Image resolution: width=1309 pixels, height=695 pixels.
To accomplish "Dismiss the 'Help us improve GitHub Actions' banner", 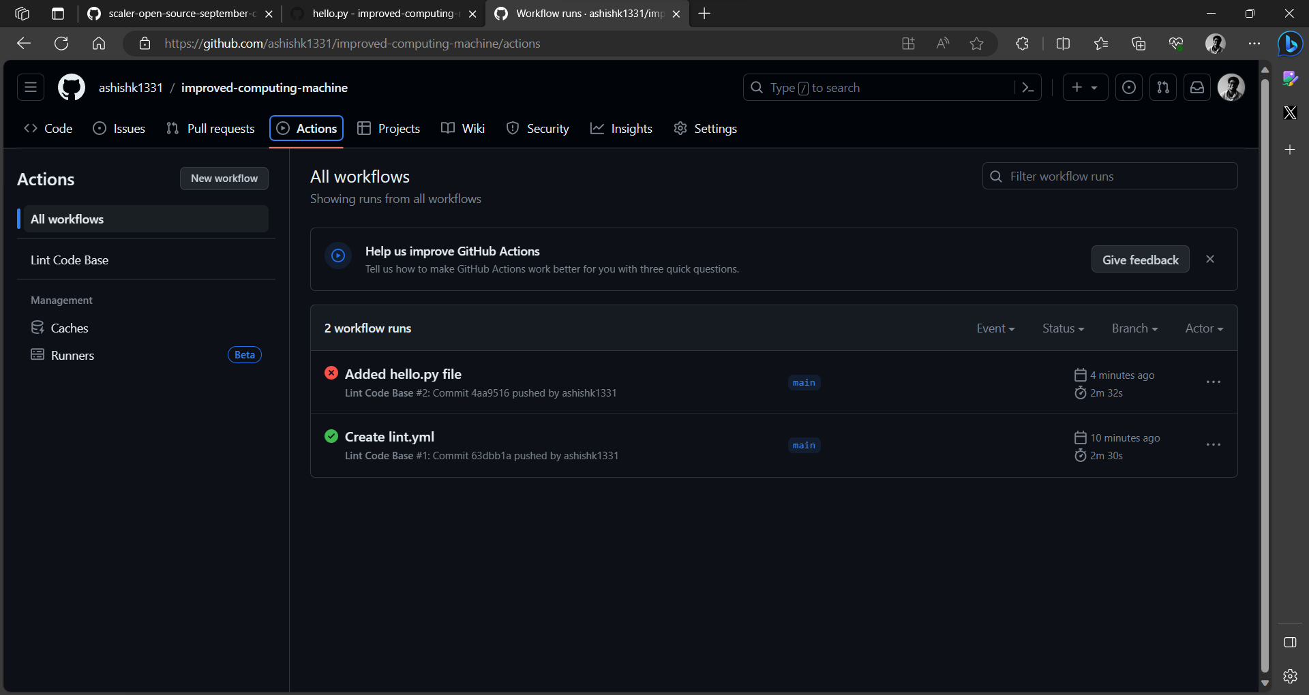I will coord(1209,259).
